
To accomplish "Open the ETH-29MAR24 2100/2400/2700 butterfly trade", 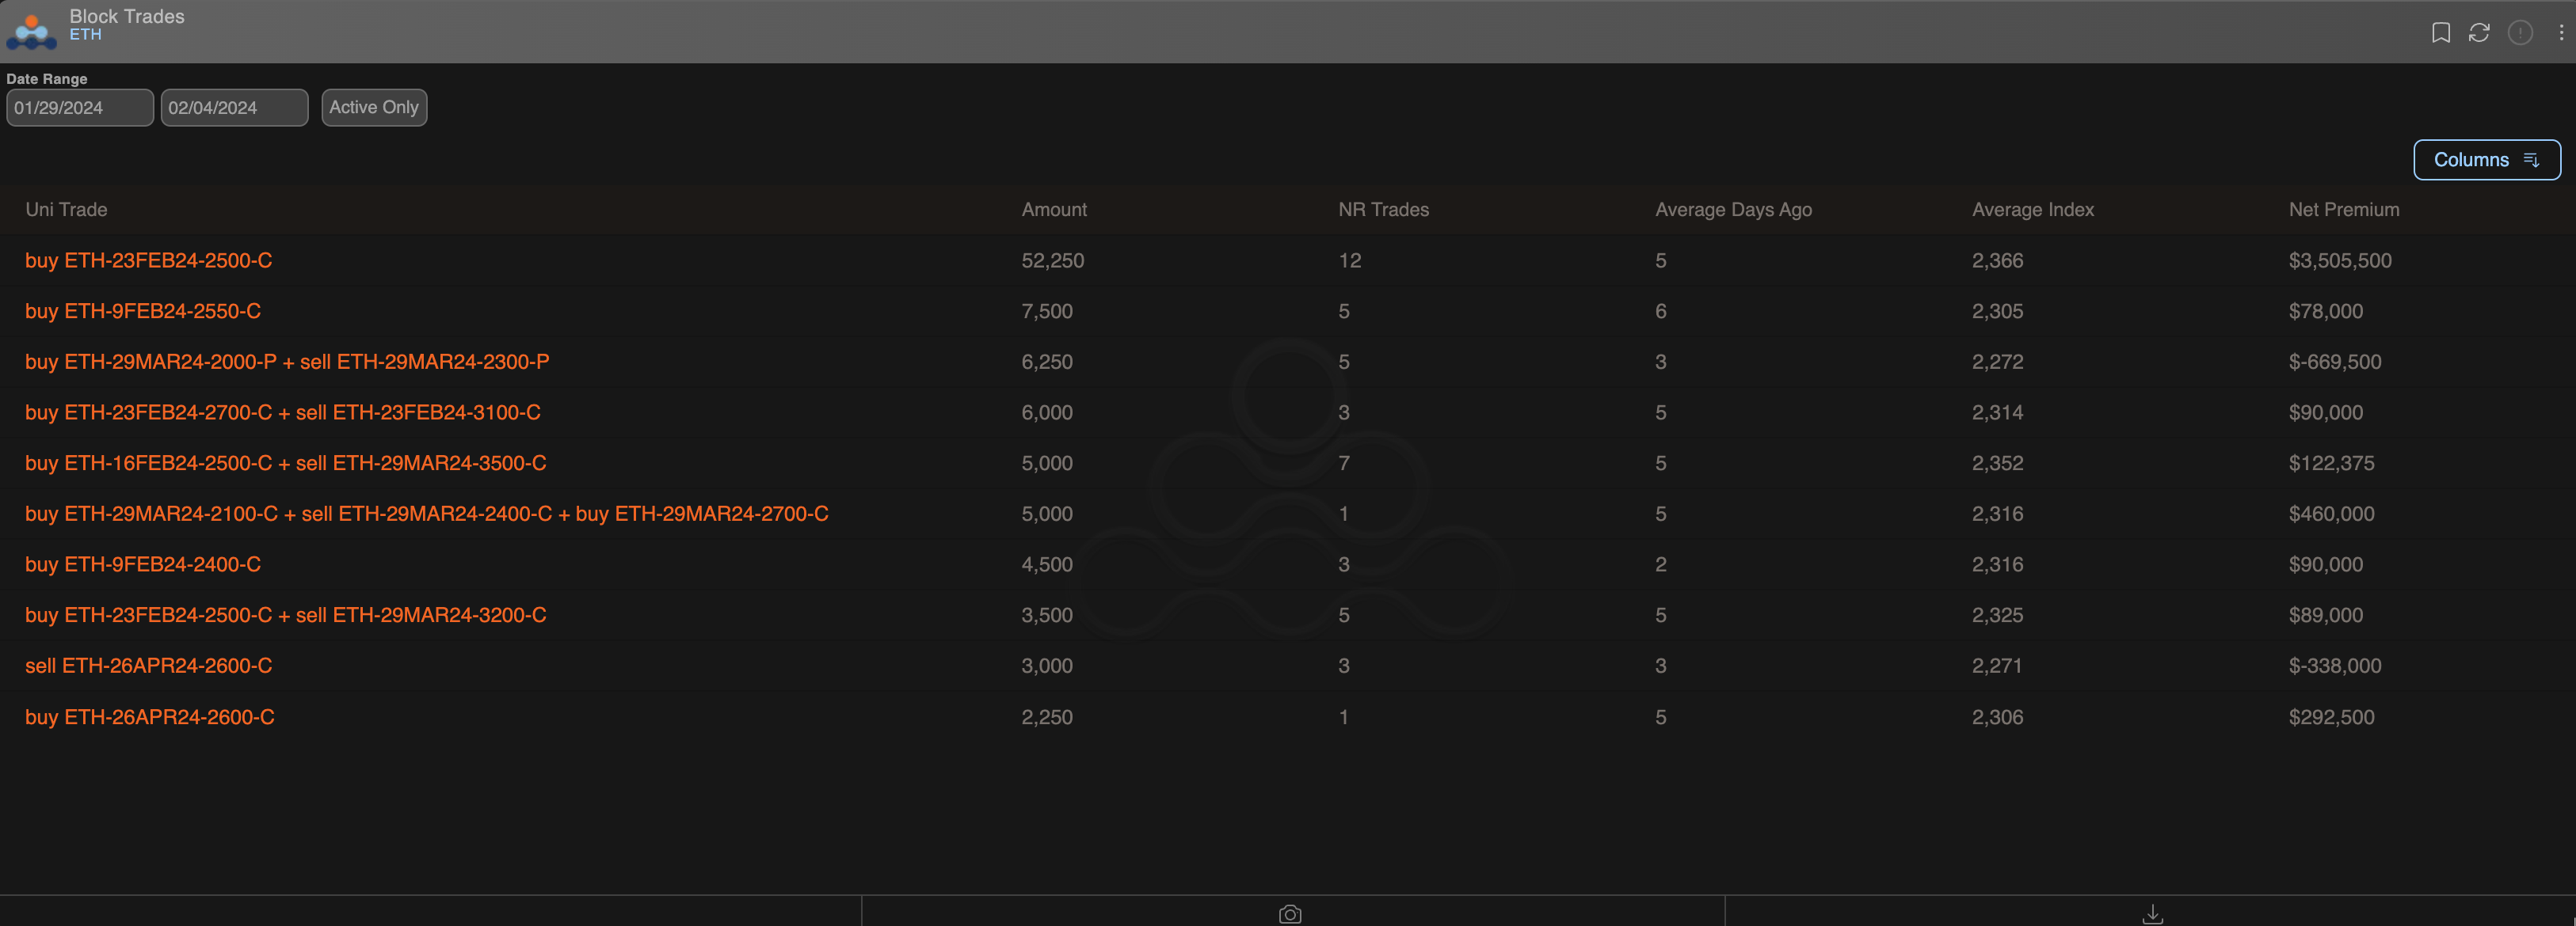I will coord(427,514).
